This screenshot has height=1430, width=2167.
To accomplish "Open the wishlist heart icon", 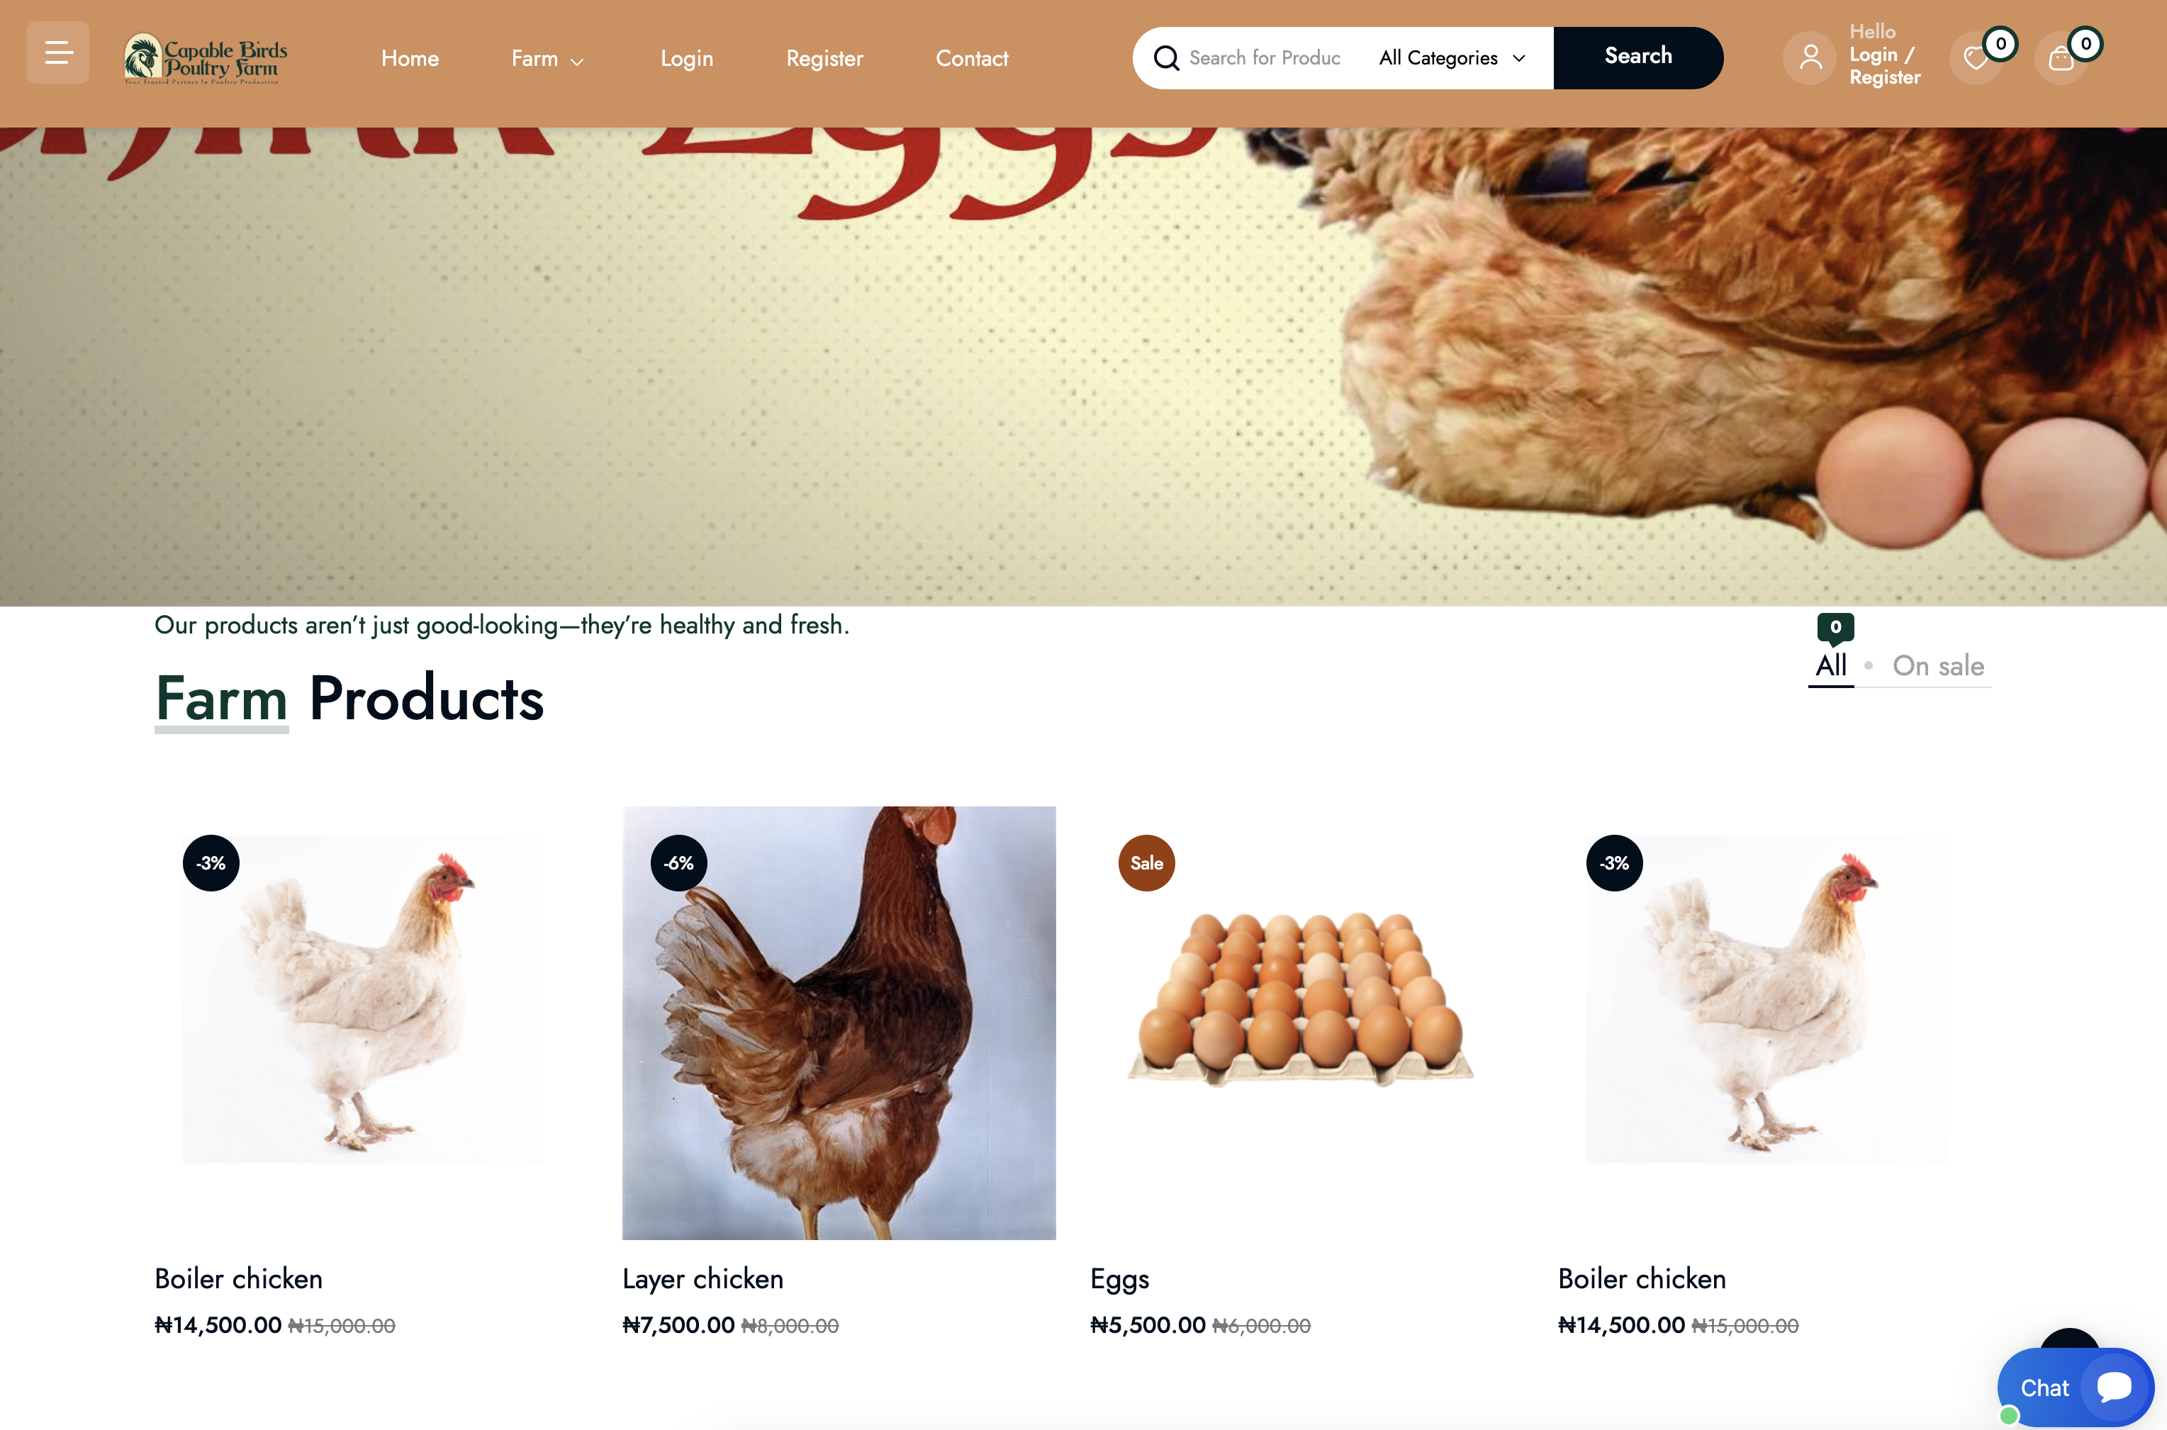I will click(1976, 58).
